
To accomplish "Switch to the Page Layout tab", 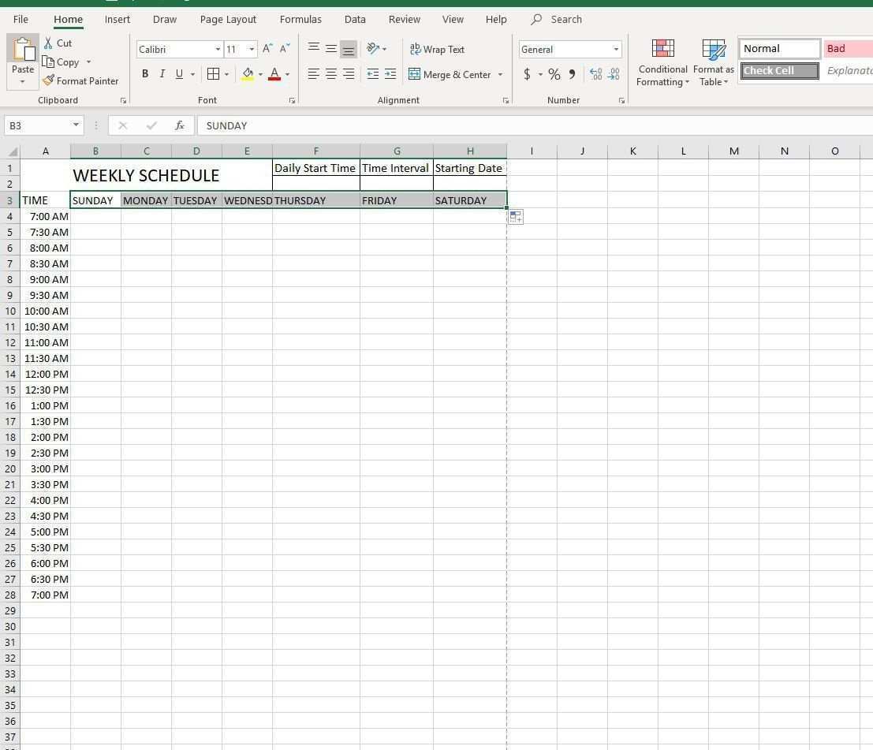I will point(228,19).
